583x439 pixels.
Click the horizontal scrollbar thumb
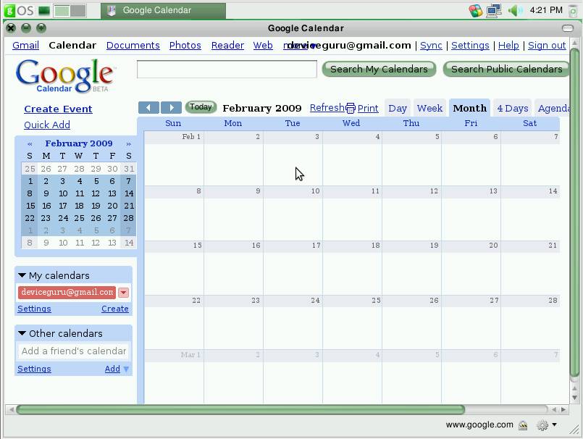pos(240,409)
